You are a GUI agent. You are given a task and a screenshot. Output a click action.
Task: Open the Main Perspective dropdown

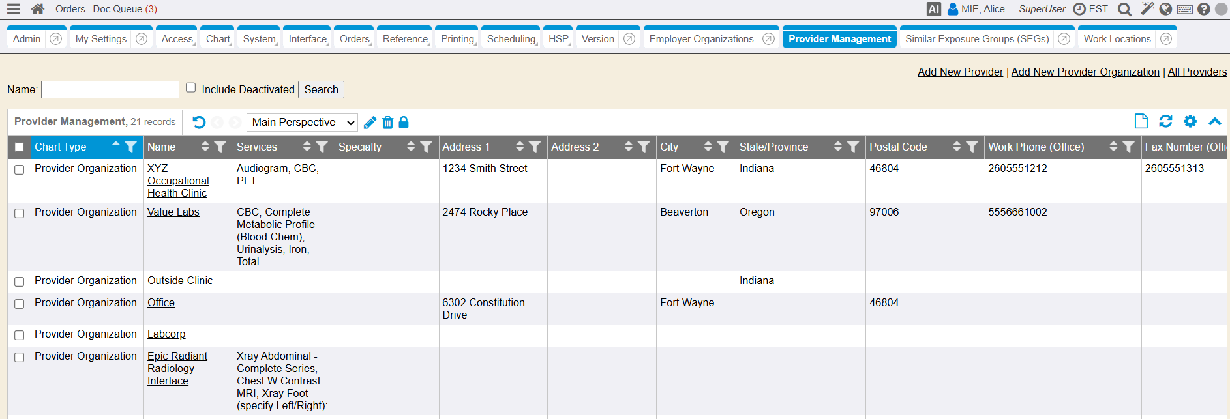[302, 123]
